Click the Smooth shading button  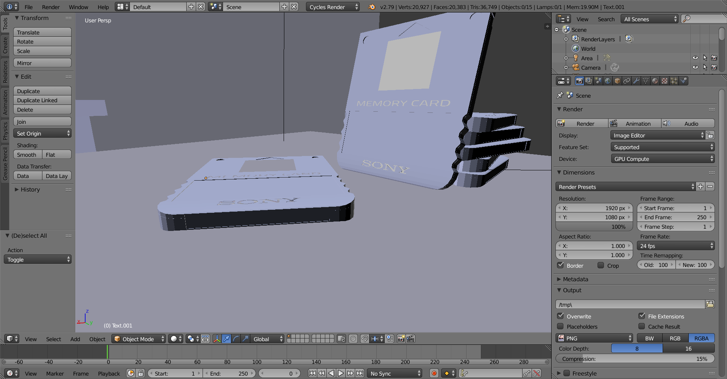tap(28, 154)
